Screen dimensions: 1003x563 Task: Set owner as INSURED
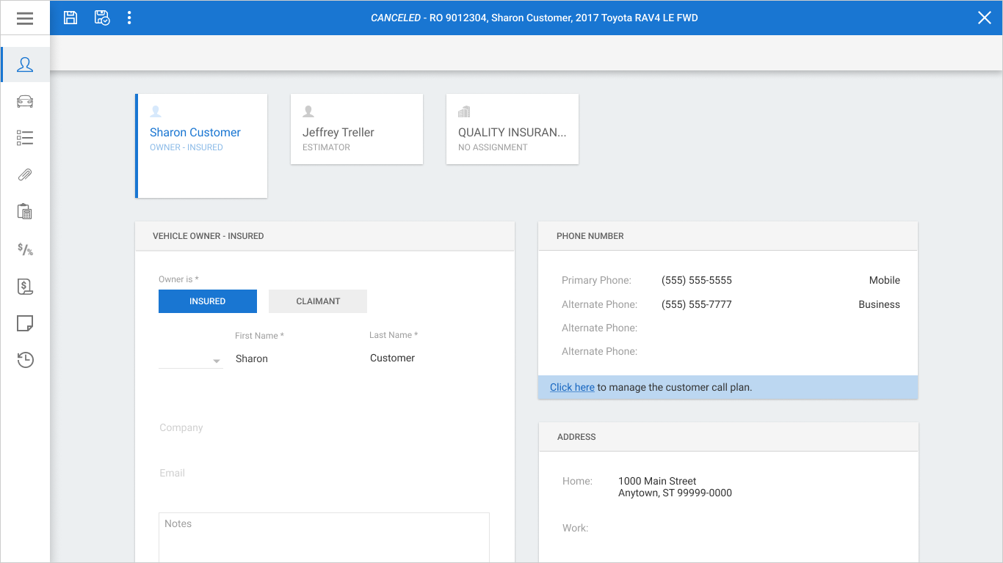[x=208, y=301]
